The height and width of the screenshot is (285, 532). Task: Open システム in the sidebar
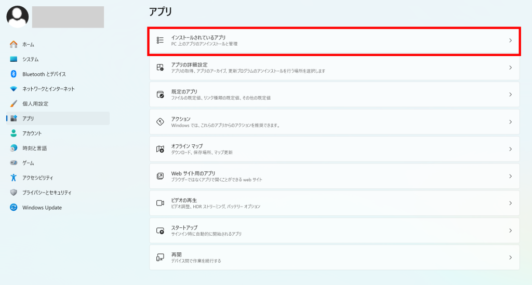[x=31, y=59]
